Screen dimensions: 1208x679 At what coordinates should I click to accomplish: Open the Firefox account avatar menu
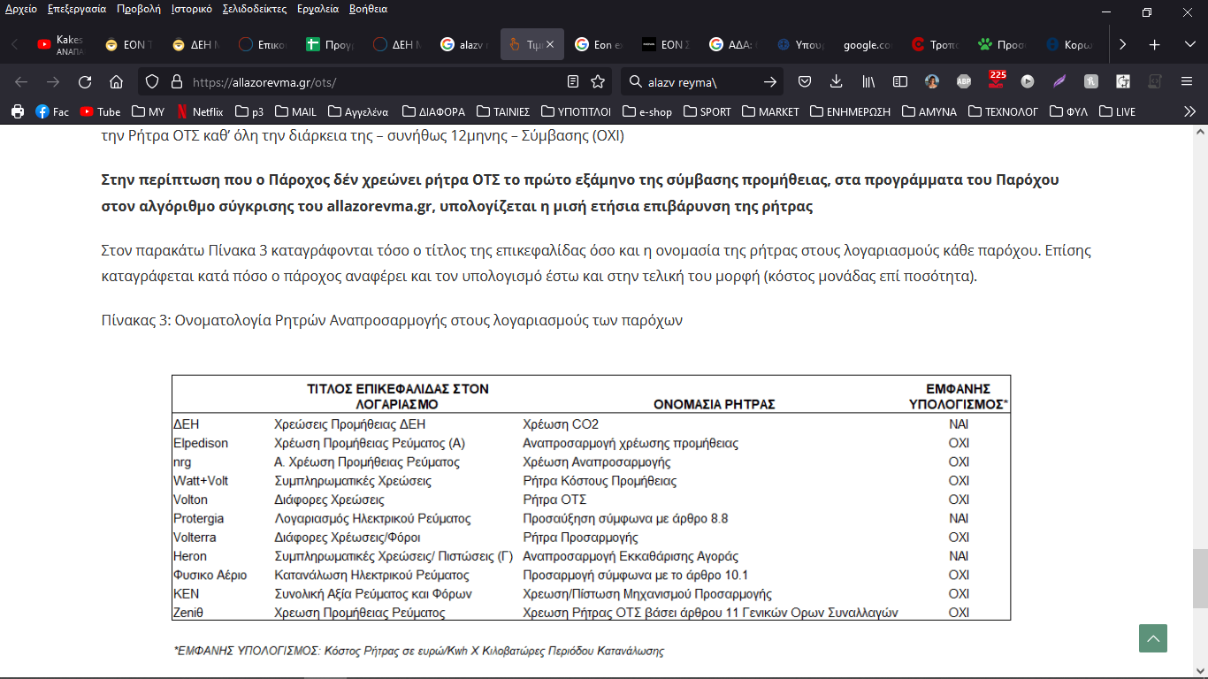pyautogui.click(x=932, y=81)
